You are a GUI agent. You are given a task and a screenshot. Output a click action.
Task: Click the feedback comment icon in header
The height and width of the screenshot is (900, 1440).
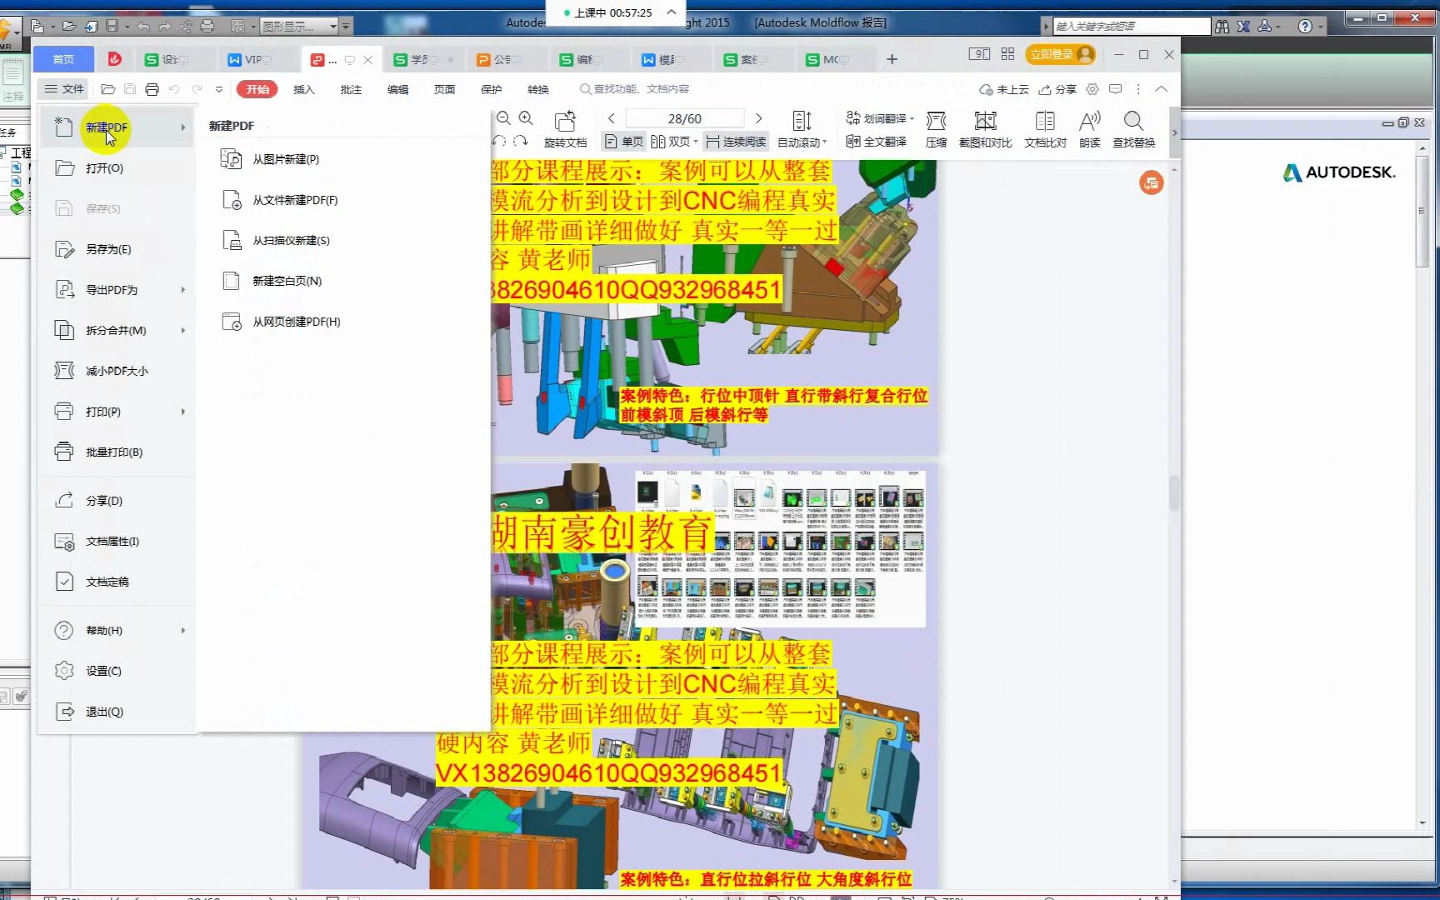[x=1116, y=89]
